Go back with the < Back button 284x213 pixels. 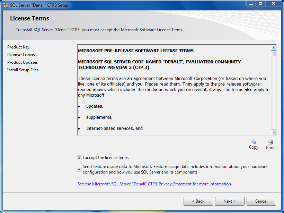point(198,201)
